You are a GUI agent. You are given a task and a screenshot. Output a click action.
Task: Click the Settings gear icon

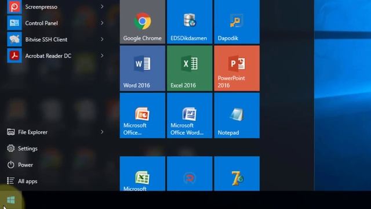[x=10, y=149]
